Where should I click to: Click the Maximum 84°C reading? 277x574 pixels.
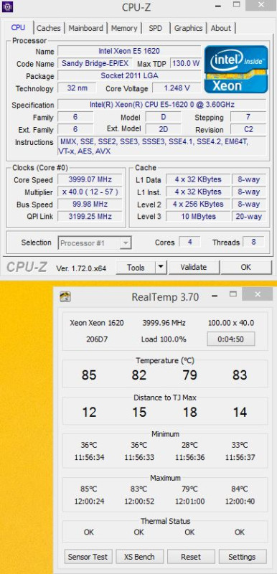pyautogui.click(x=240, y=489)
